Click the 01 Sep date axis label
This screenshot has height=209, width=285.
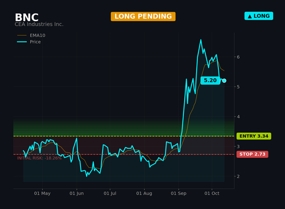point(178,194)
